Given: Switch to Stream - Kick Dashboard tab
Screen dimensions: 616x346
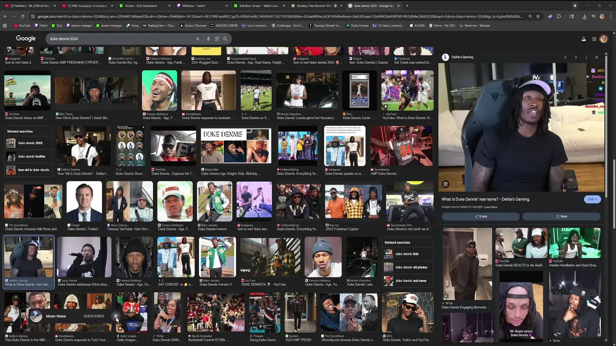Looking at the screenshot, I should point(144,6).
